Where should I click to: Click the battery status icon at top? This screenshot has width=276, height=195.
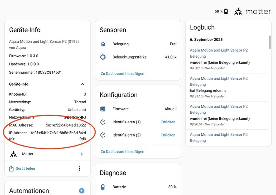226,12
